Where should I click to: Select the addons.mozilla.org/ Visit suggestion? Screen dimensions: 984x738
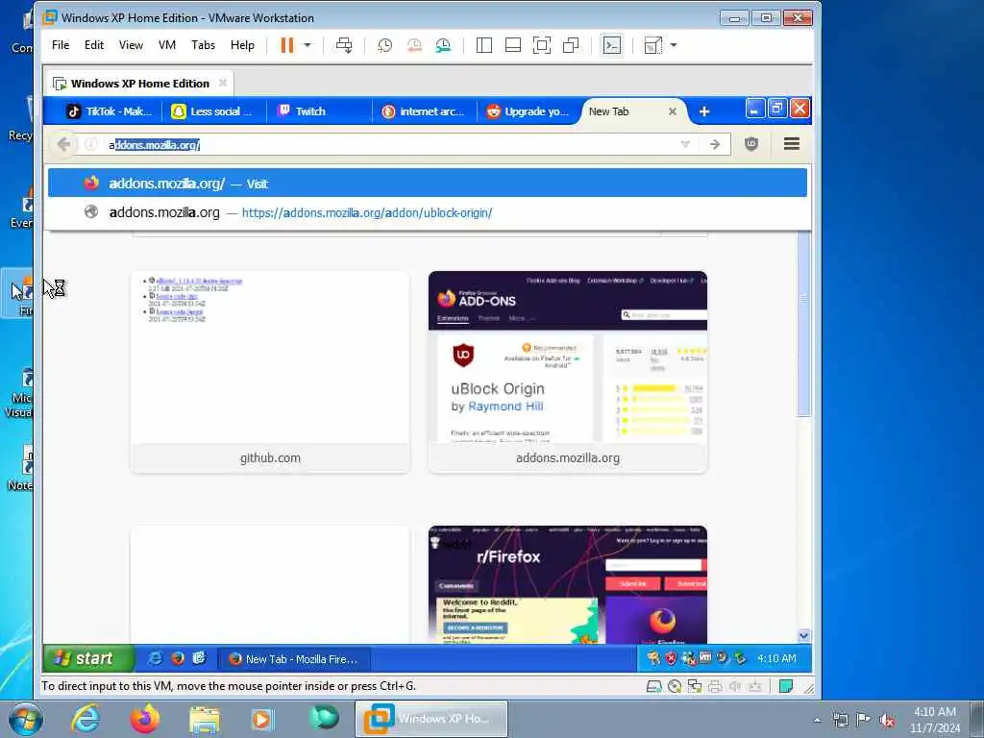pyautogui.click(x=428, y=184)
